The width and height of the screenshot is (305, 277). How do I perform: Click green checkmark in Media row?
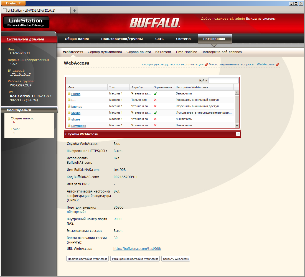pyautogui.click(x=155, y=113)
